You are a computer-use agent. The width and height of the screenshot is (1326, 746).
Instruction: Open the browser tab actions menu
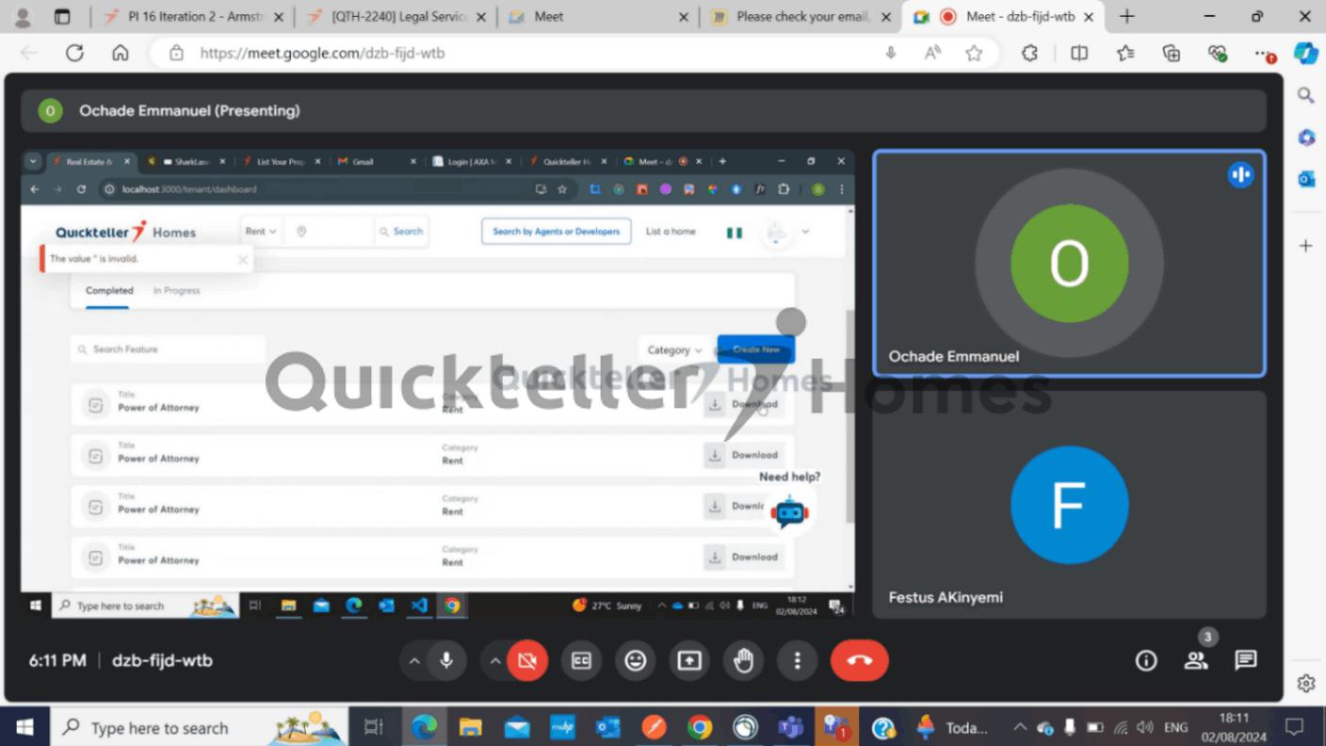click(x=62, y=17)
